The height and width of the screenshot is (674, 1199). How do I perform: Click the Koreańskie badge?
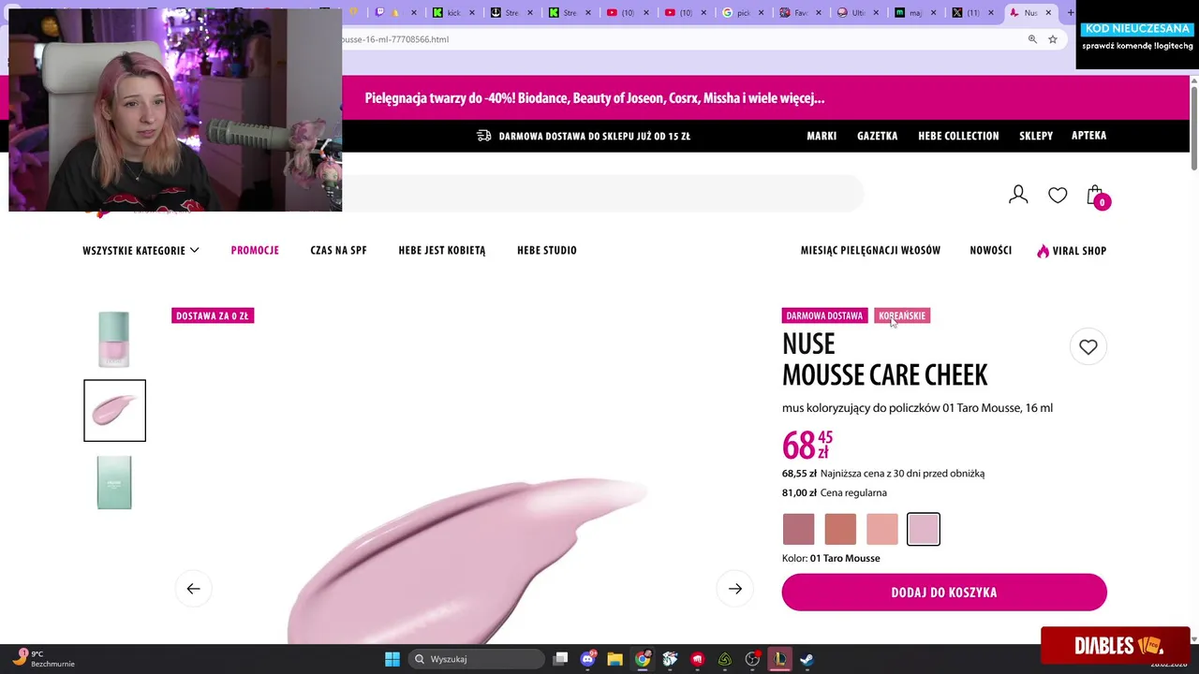pyautogui.click(x=902, y=315)
